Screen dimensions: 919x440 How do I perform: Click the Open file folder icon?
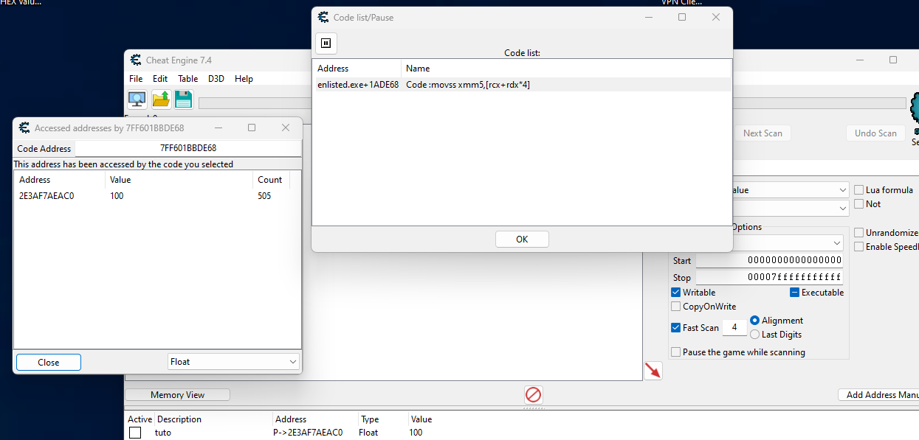point(161,99)
